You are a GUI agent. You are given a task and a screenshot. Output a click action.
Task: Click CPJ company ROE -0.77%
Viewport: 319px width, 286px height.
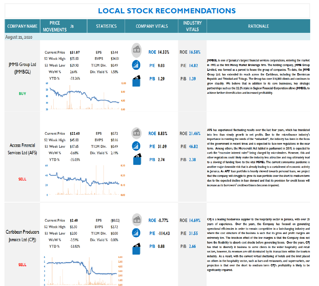[x=163, y=221]
